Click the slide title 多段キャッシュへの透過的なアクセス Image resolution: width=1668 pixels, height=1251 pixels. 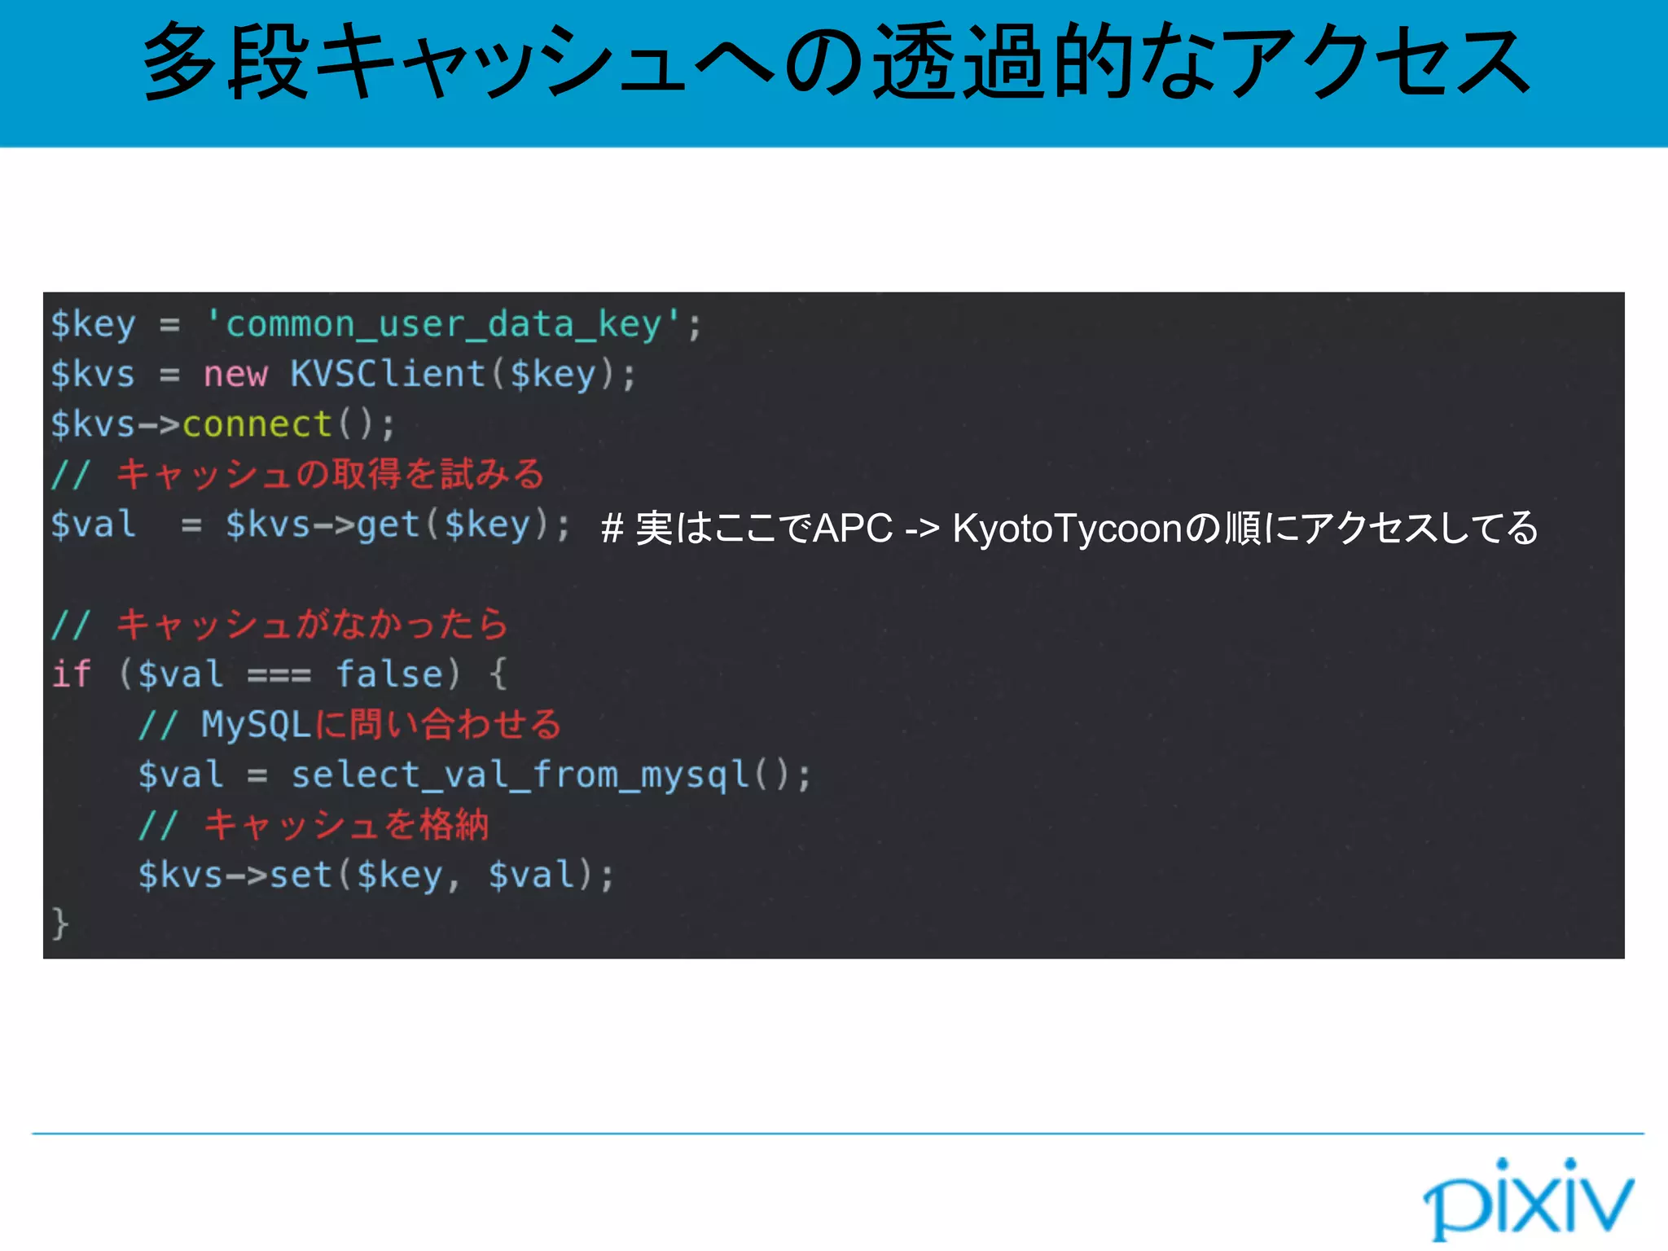point(836,62)
